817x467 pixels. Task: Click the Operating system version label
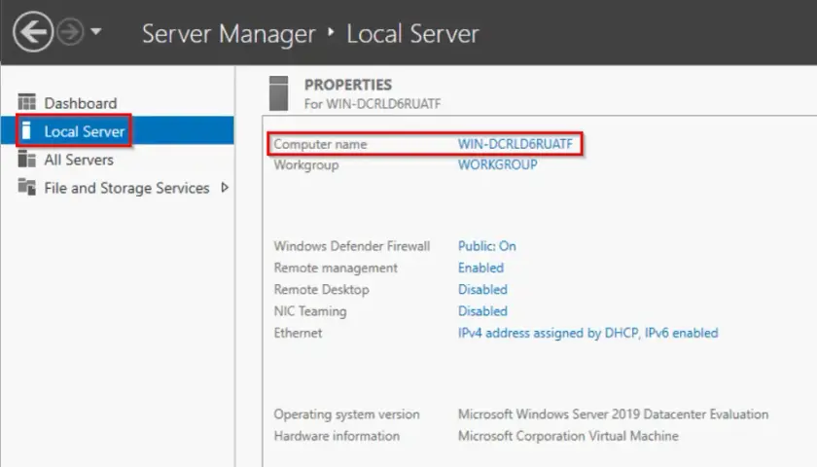347,414
